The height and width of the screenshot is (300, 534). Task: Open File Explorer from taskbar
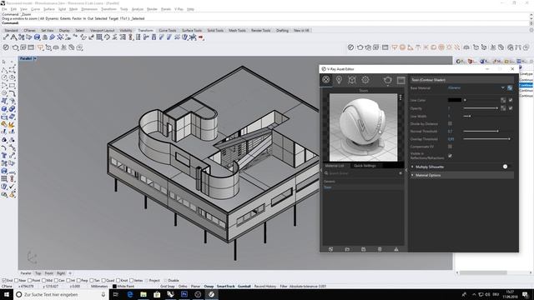pos(144,294)
